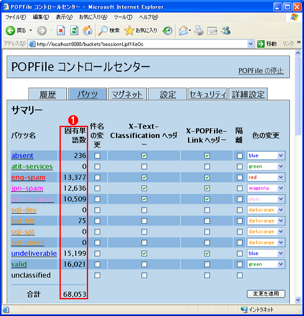Enable quarantine for others-spam bucket
The width and height of the screenshot is (304, 316).
coord(239,199)
